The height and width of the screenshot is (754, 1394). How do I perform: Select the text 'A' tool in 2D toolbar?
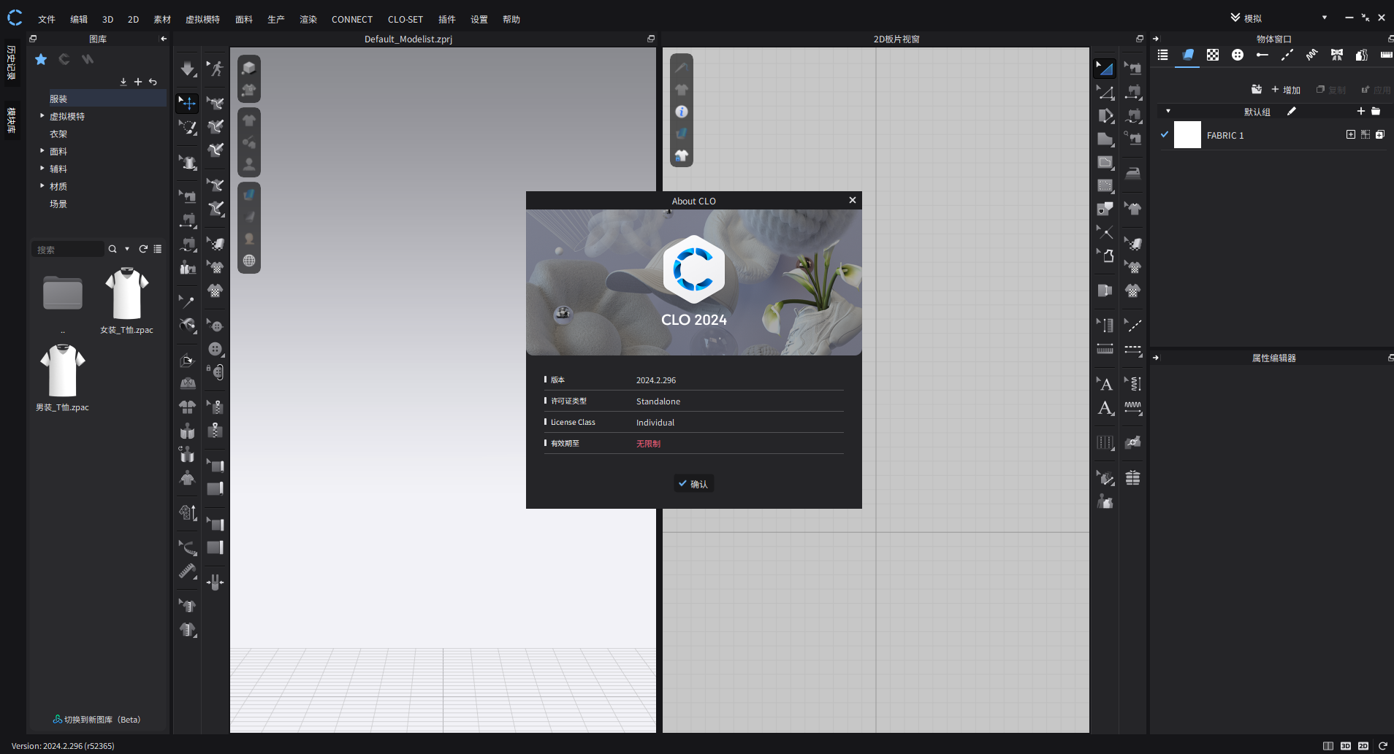point(1105,384)
